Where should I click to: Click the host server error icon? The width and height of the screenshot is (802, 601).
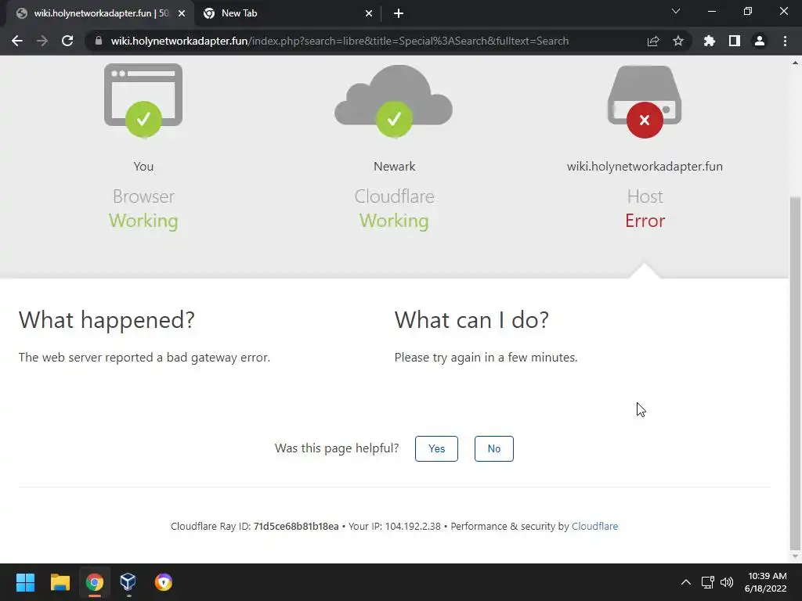pyautogui.click(x=645, y=102)
